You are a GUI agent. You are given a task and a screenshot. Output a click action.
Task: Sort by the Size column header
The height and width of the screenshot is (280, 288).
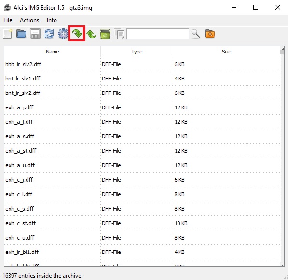click(226, 52)
